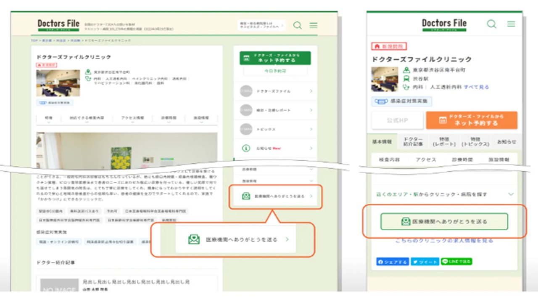
Task: Click the map pin icon beside the desktop address
Action: [x=88, y=72]
